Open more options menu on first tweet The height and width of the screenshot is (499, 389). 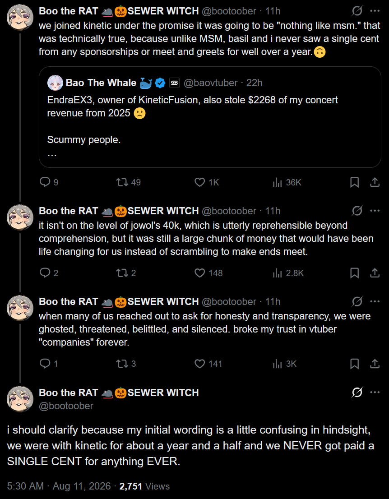pos(375,11)
